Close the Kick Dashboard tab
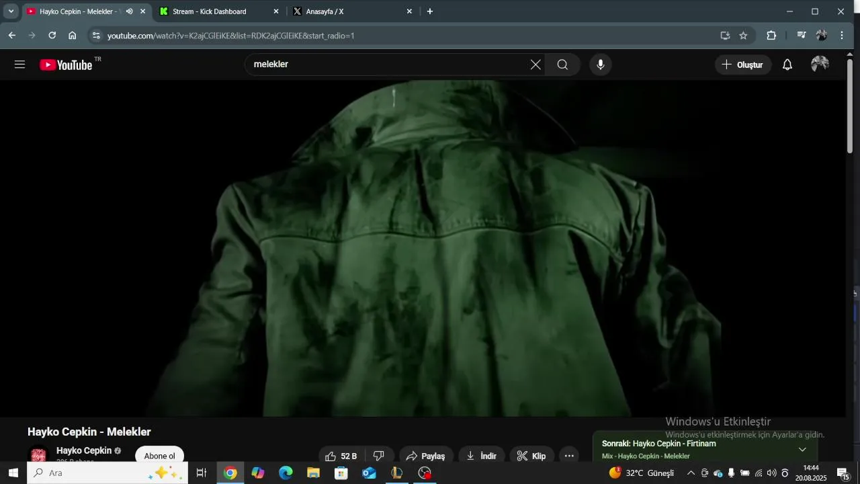The height and width of the screenshot is (484, 860). click(x=275, y=11)
